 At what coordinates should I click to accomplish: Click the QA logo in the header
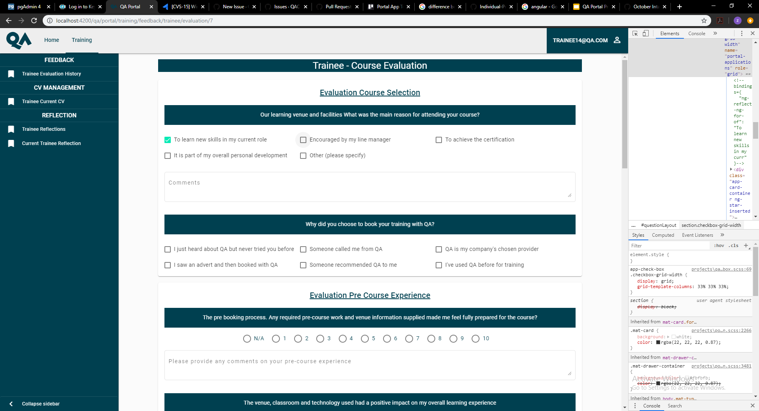(x=19, y=40)
